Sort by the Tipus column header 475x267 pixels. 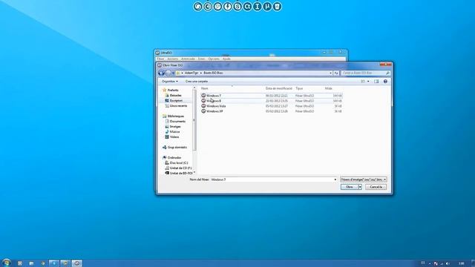[x=299, y=88]
